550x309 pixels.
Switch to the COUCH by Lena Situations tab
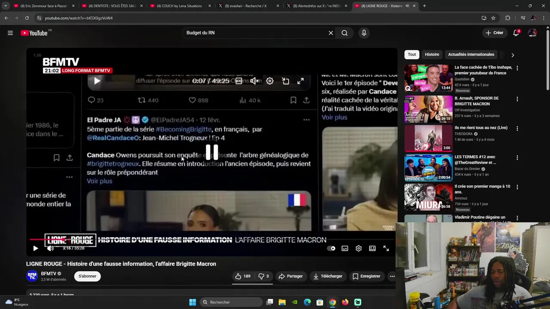[x=180, y=6]
